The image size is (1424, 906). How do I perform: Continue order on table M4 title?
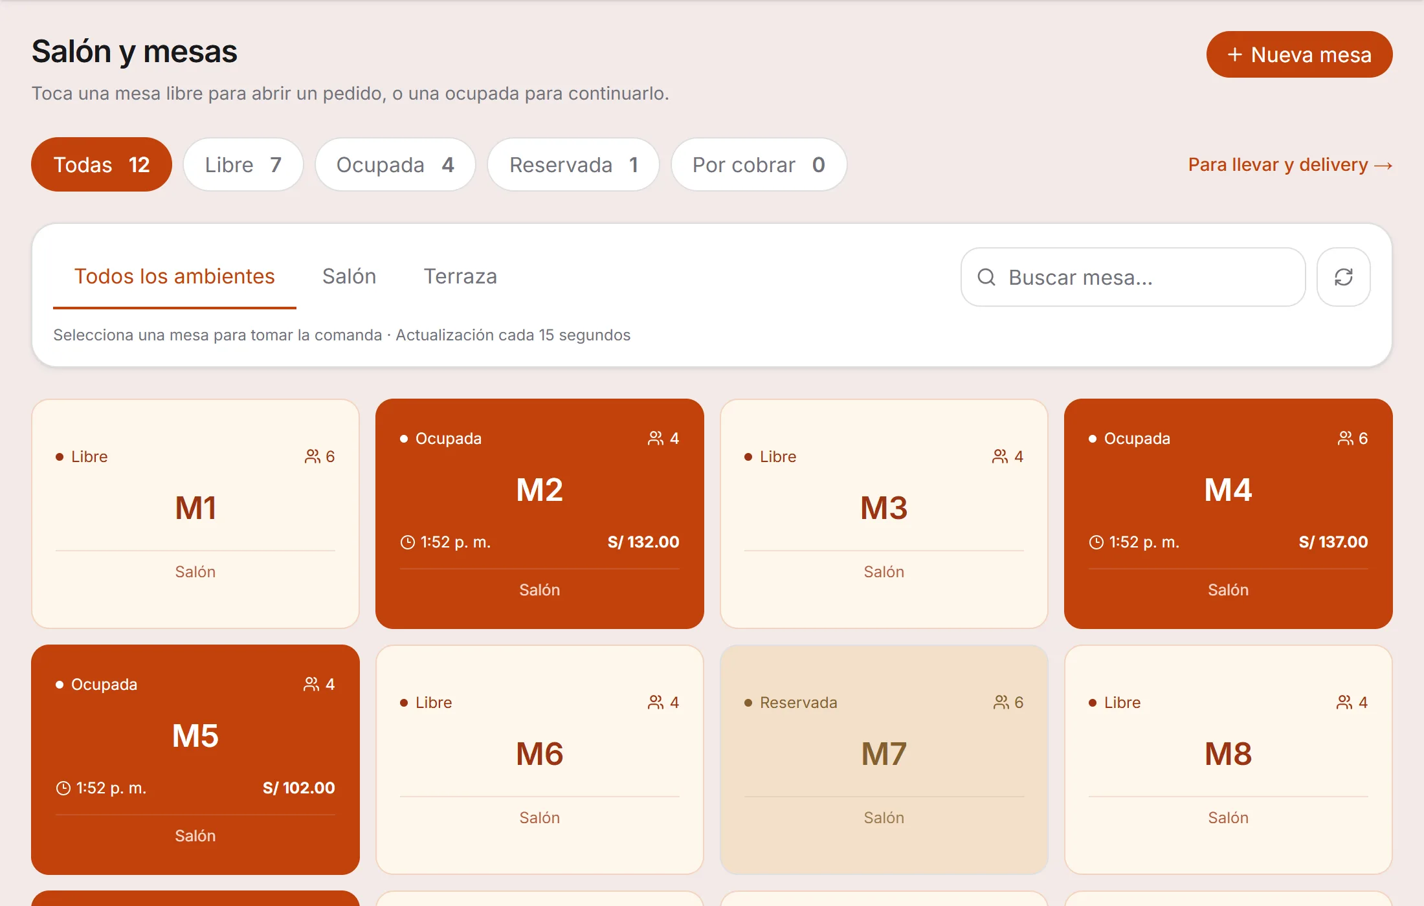click(x=1229, y=490)
